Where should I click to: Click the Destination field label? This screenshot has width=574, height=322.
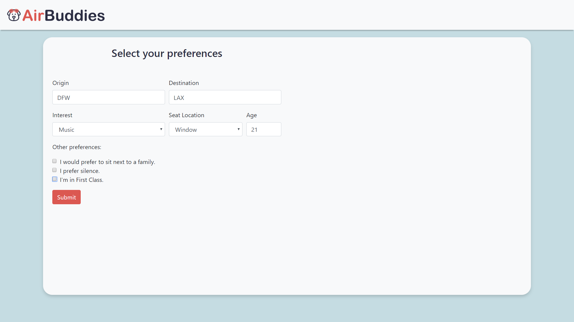(x=184, y=83)
